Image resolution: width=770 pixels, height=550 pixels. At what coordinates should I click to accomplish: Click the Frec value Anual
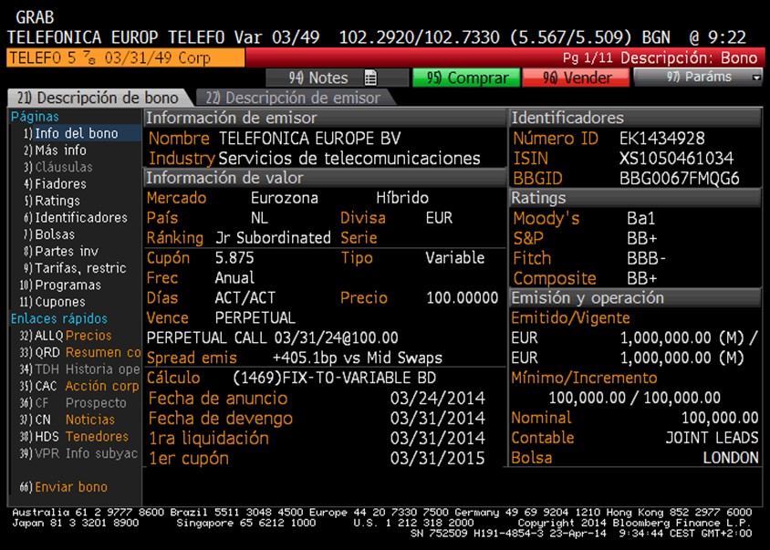coord(234,278)
